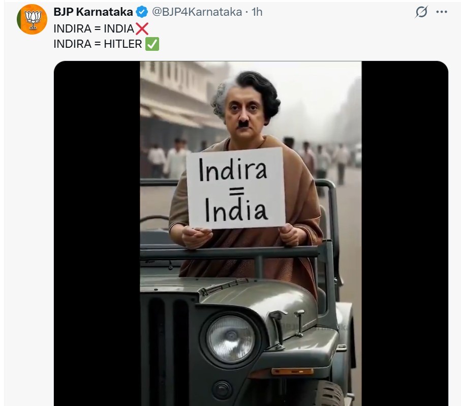Screen dimensions: 461x406
Task: Click the 'INDIRA = HITLER' text line
Action: pyautogui.click(x=98, y=44)
